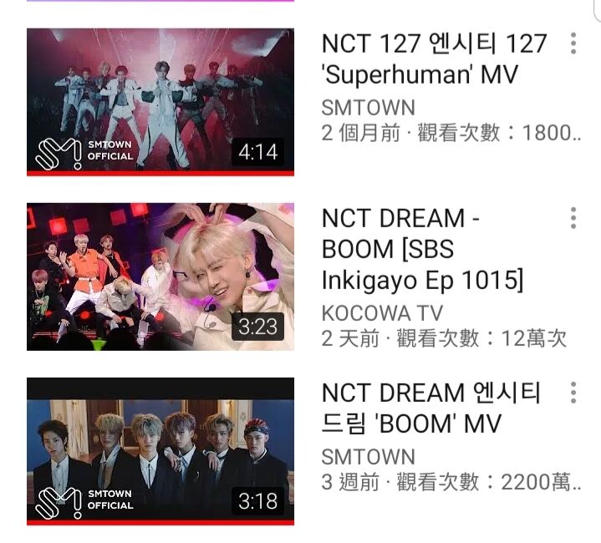This screenshot has width=601, height=543.
Task: Click the "3 週前" view count line
Action: tap(451, 482)
